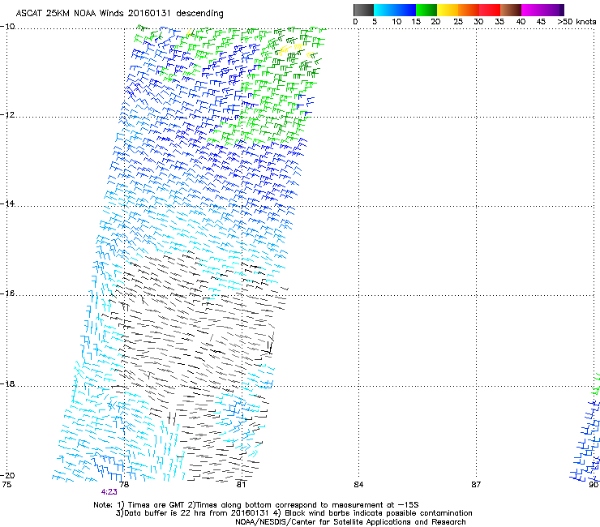Click the '-20' latitude axis label
Viewport: 600px width, 527px height.
[x=7, y=475]
